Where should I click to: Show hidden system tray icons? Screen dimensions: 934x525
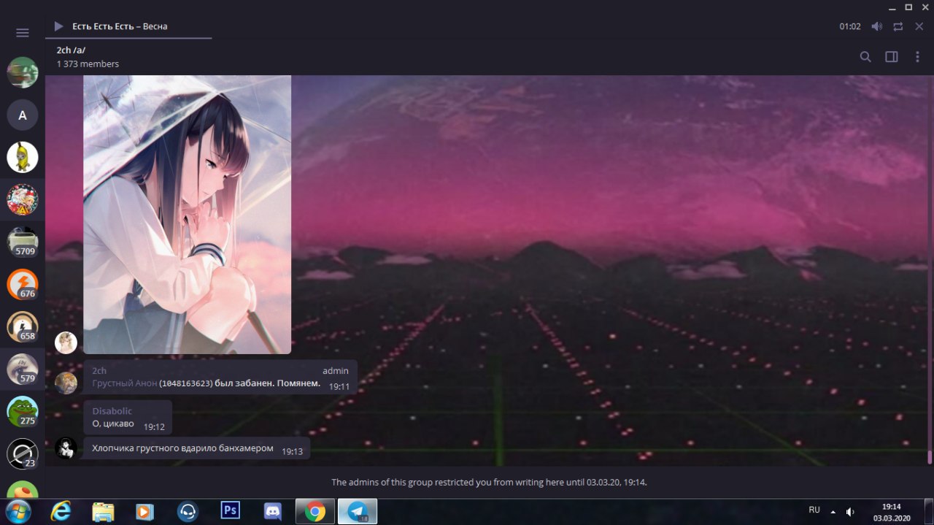coord(833,512)
